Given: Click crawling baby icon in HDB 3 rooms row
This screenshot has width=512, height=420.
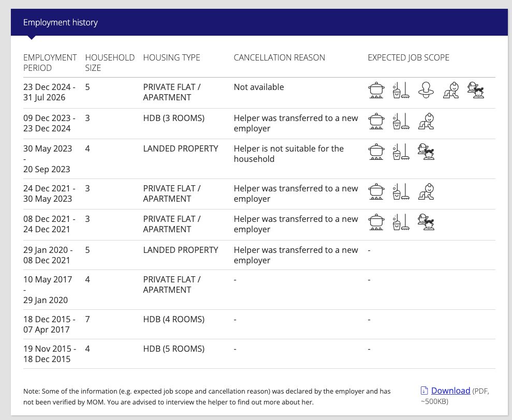Looking at the screenshot, I should tap(426, 122).
